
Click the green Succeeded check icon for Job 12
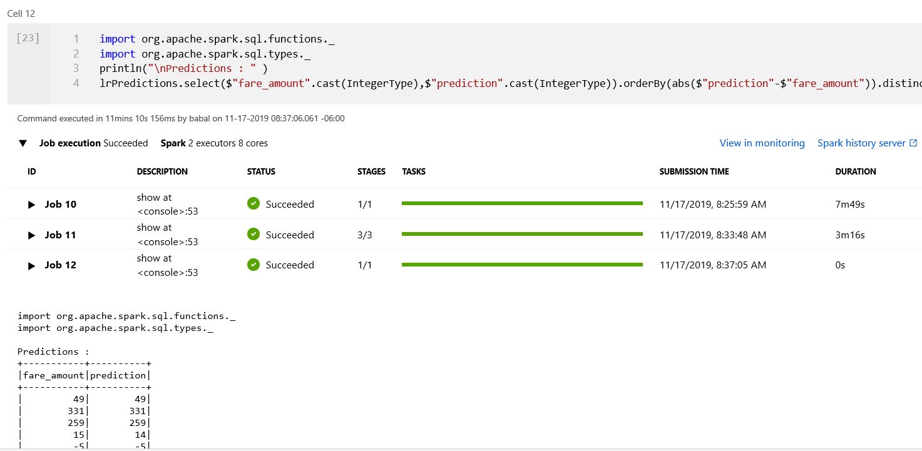point(254,265)
